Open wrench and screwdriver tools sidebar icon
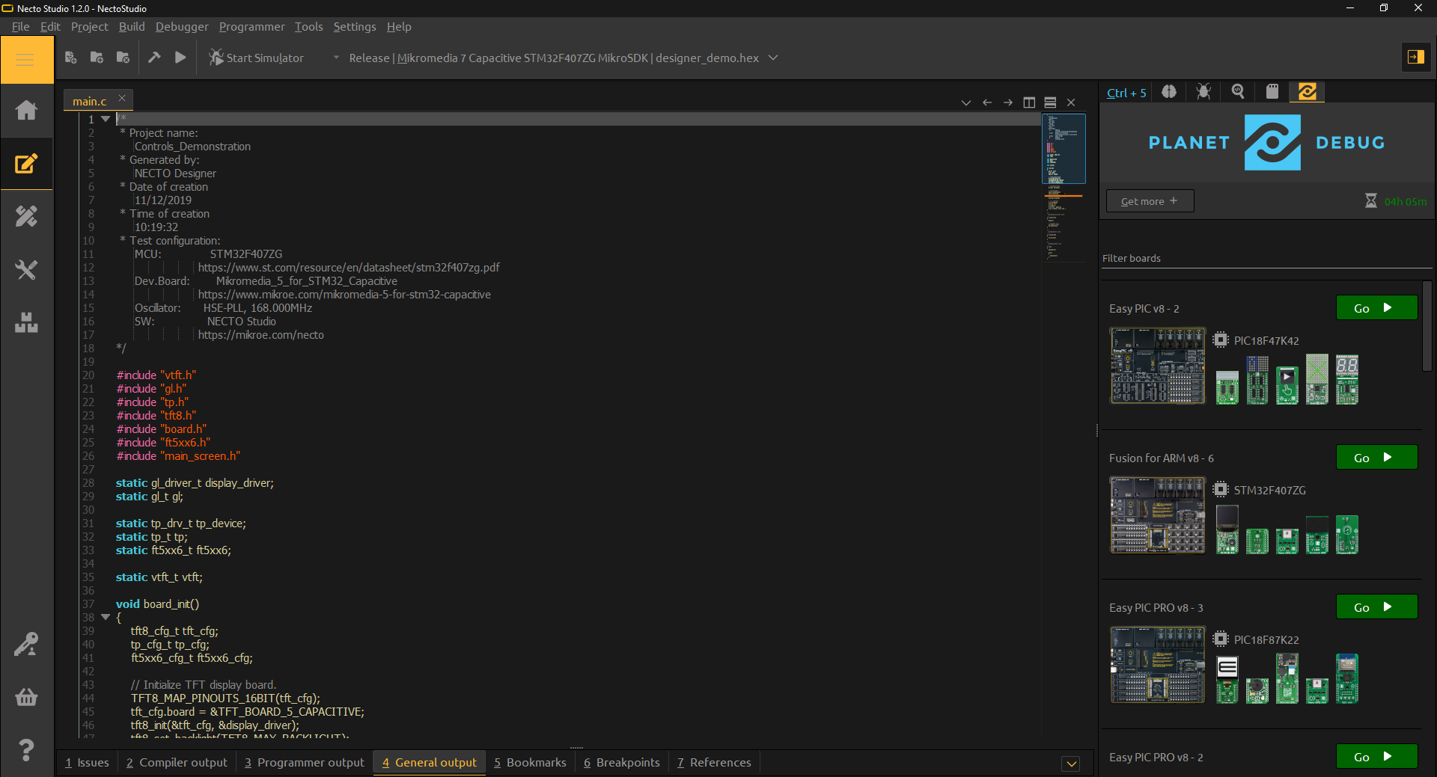 26,270
